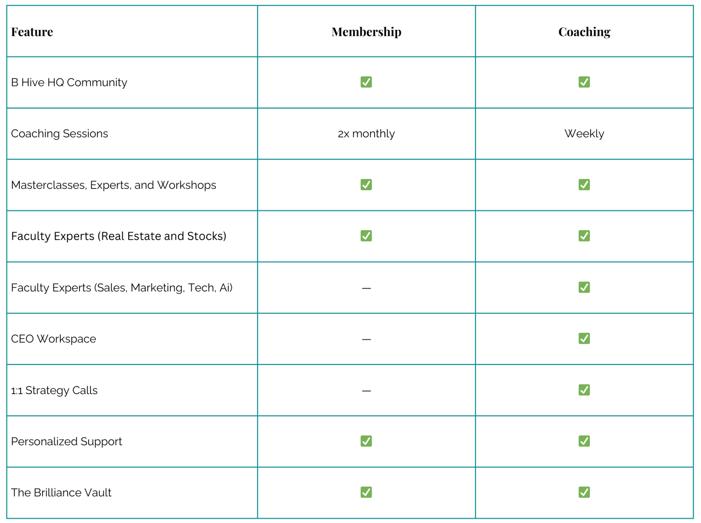Click Coaching checkmark for The Brilliance Vault
Screen dimensions: 701x523
pos(584,492)
